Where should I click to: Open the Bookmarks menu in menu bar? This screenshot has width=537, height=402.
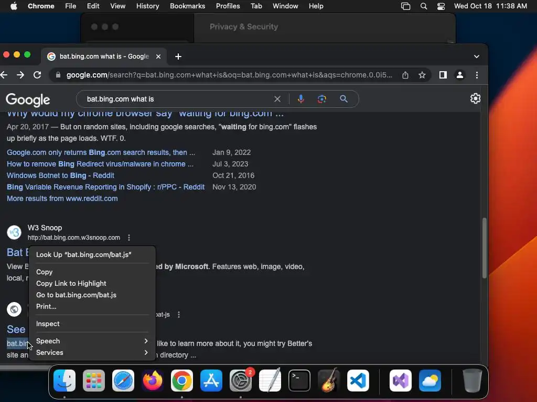[x=187, y=6]
